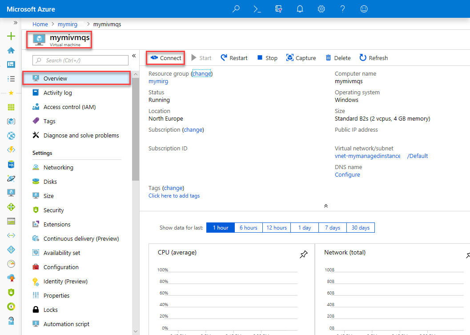Open the notifications bell
470x335 pixels.
(300, 9)
